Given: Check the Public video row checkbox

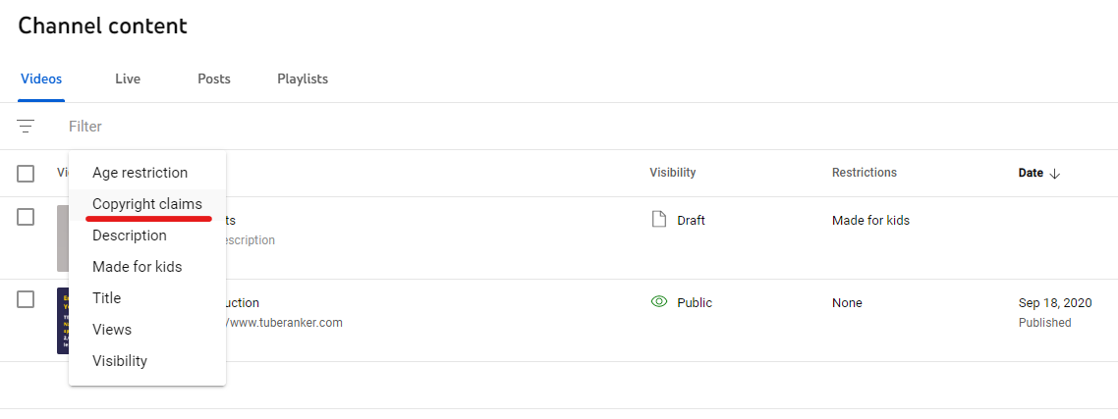Looking at the screenshot, I should [26, 300].
